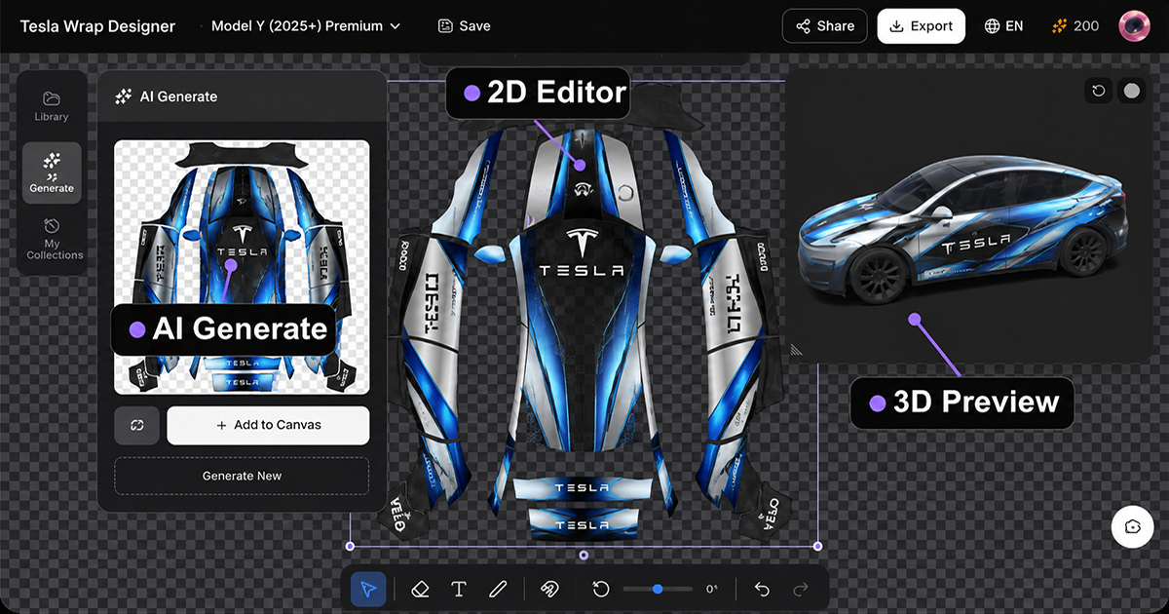Click the Add to Canvas button
The image size is (1169, 614).
268,425
